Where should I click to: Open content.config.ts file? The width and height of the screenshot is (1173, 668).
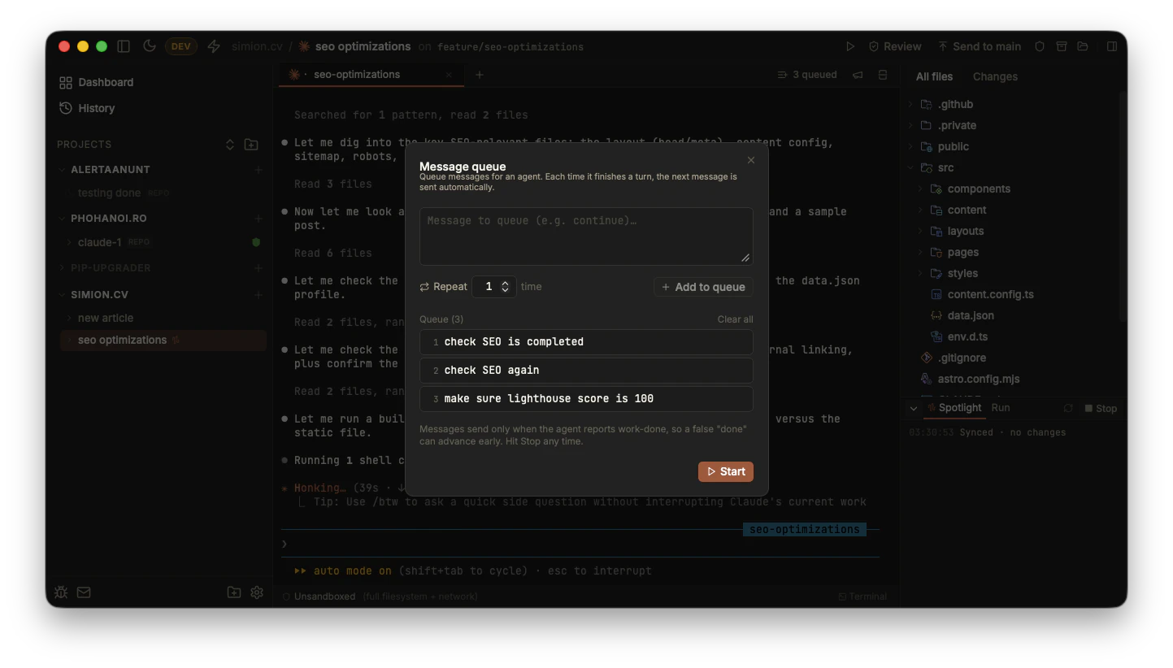[x=990, y=294]
